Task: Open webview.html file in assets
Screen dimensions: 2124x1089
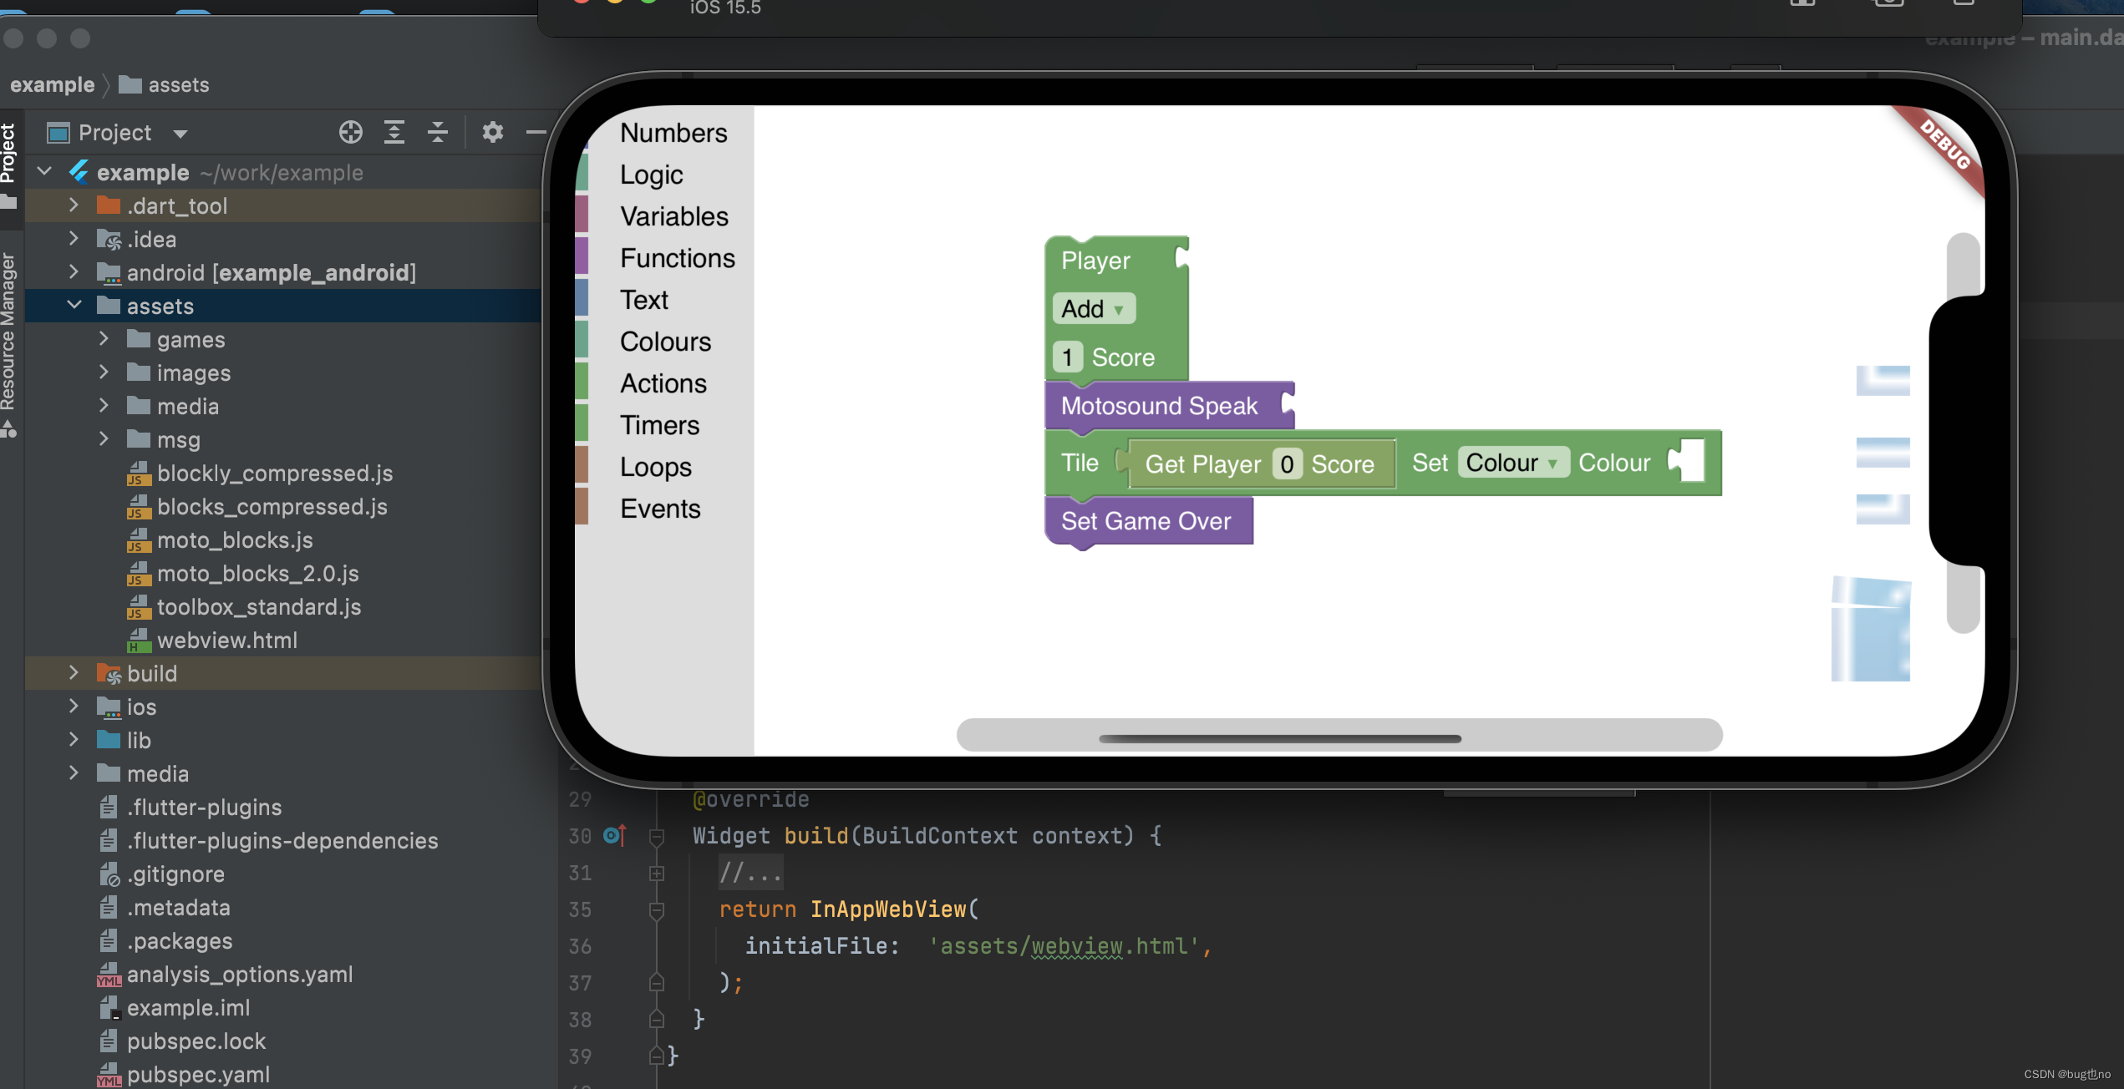Action: (226, 641)
